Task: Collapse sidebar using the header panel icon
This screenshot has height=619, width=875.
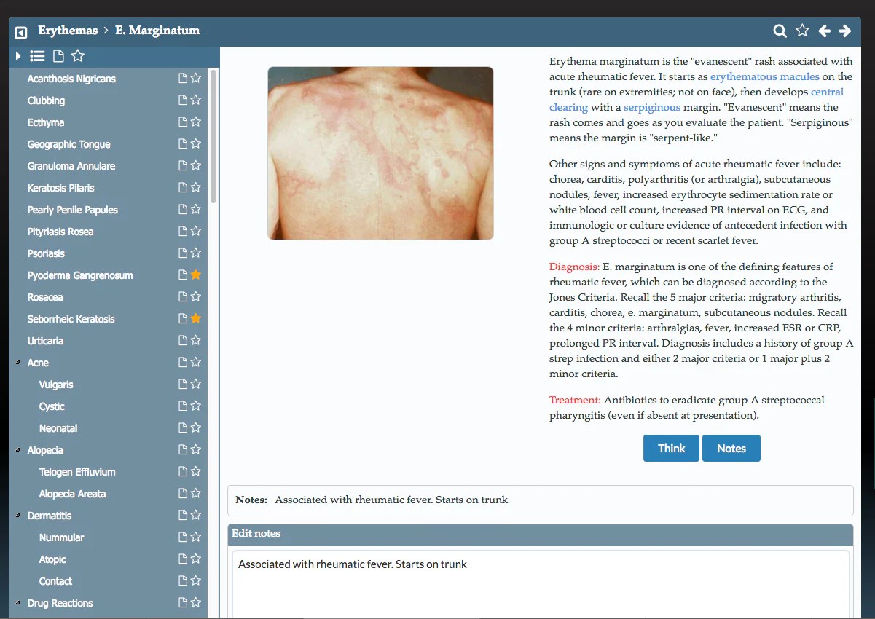Action: pyautogui.click(x=21, y=32)
